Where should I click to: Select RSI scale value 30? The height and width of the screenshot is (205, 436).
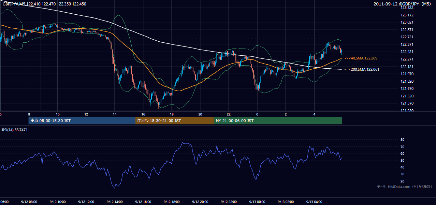pos(403,174)
